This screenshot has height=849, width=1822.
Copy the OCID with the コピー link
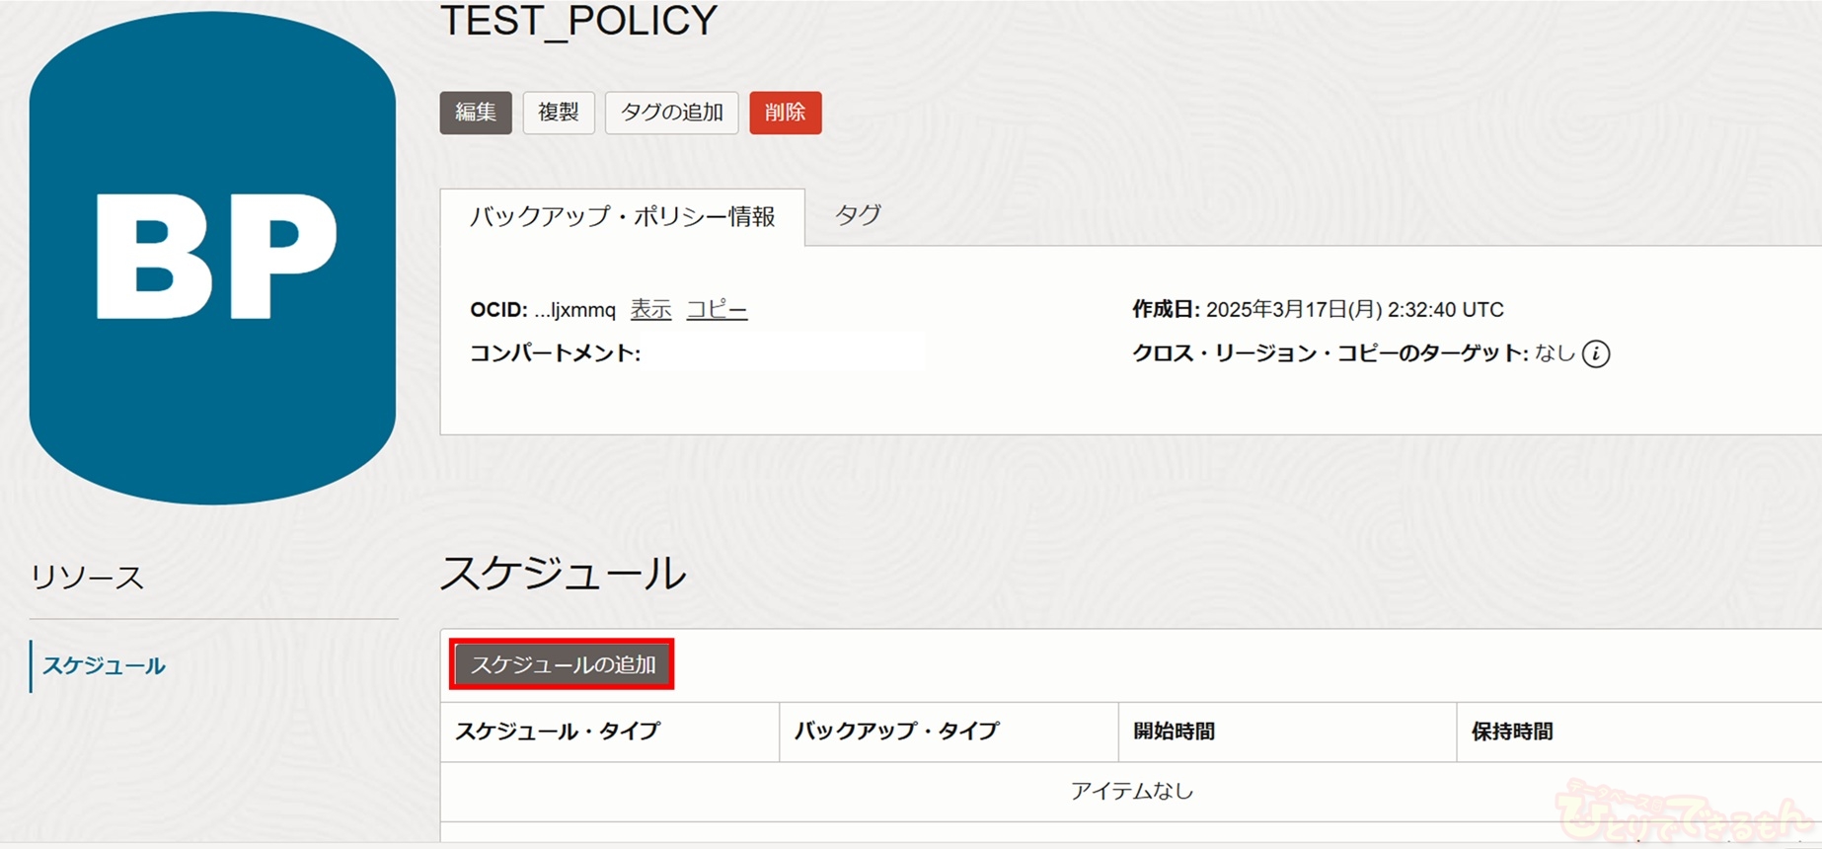click(717, 310)
